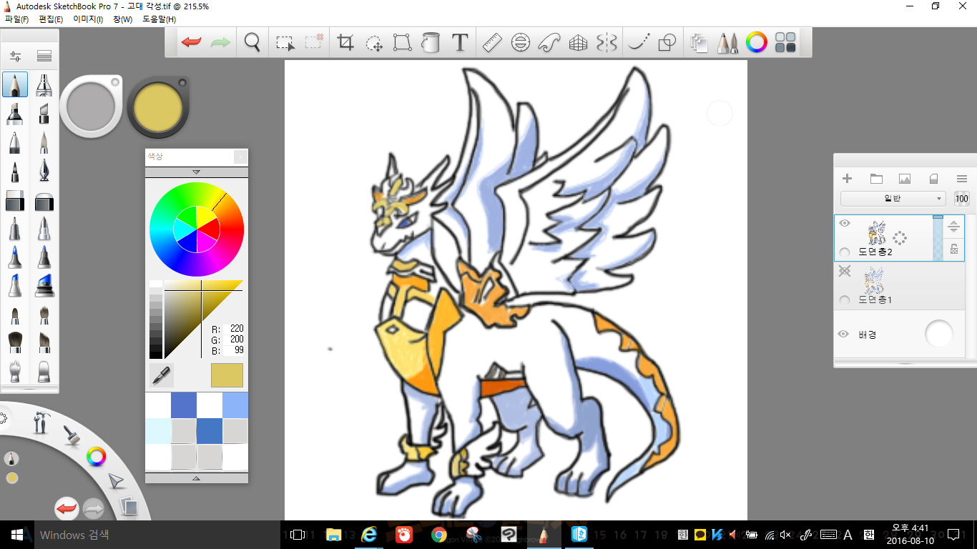The width and height of the screenshot is (977, 549).
Task: Toggle lock transparency on 도면층2
Action: (x=954, y=249)
